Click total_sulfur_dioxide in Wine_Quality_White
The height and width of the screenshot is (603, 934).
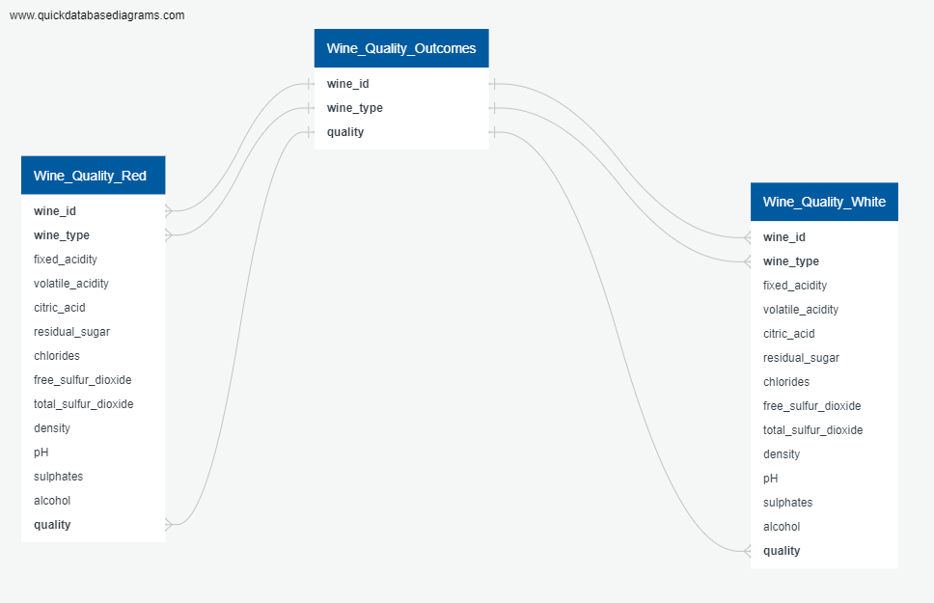812,429
